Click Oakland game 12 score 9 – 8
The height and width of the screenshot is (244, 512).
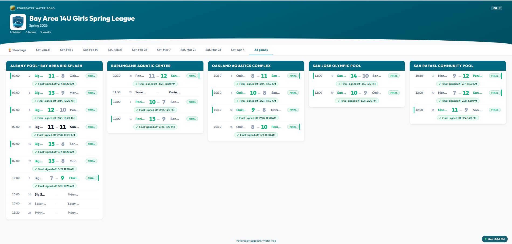(258, 110)
